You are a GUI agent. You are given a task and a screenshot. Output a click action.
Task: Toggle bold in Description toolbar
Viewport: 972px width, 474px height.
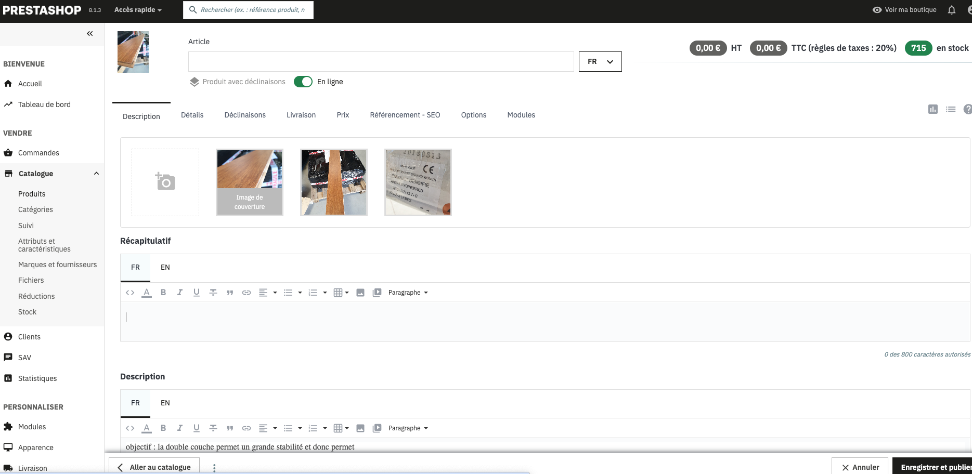point(163,428)
